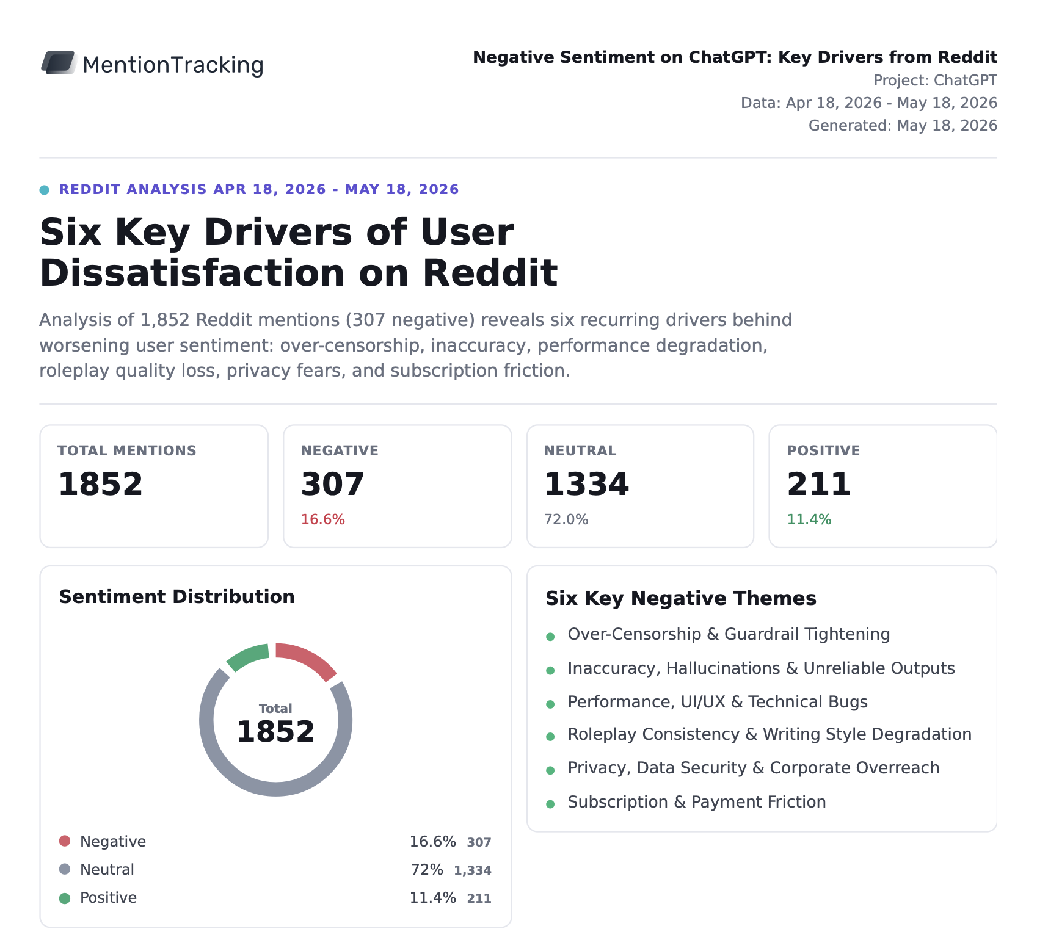The width and height of the screenshot is (1037, 940).
Task: Click the red 16.6% under Negative card
Action: [323, 520]
